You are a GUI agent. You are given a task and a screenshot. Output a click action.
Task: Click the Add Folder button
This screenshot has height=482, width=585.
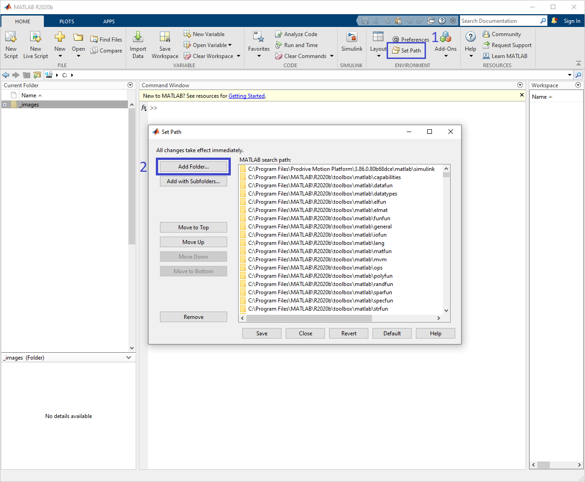[x=193, y=167]
